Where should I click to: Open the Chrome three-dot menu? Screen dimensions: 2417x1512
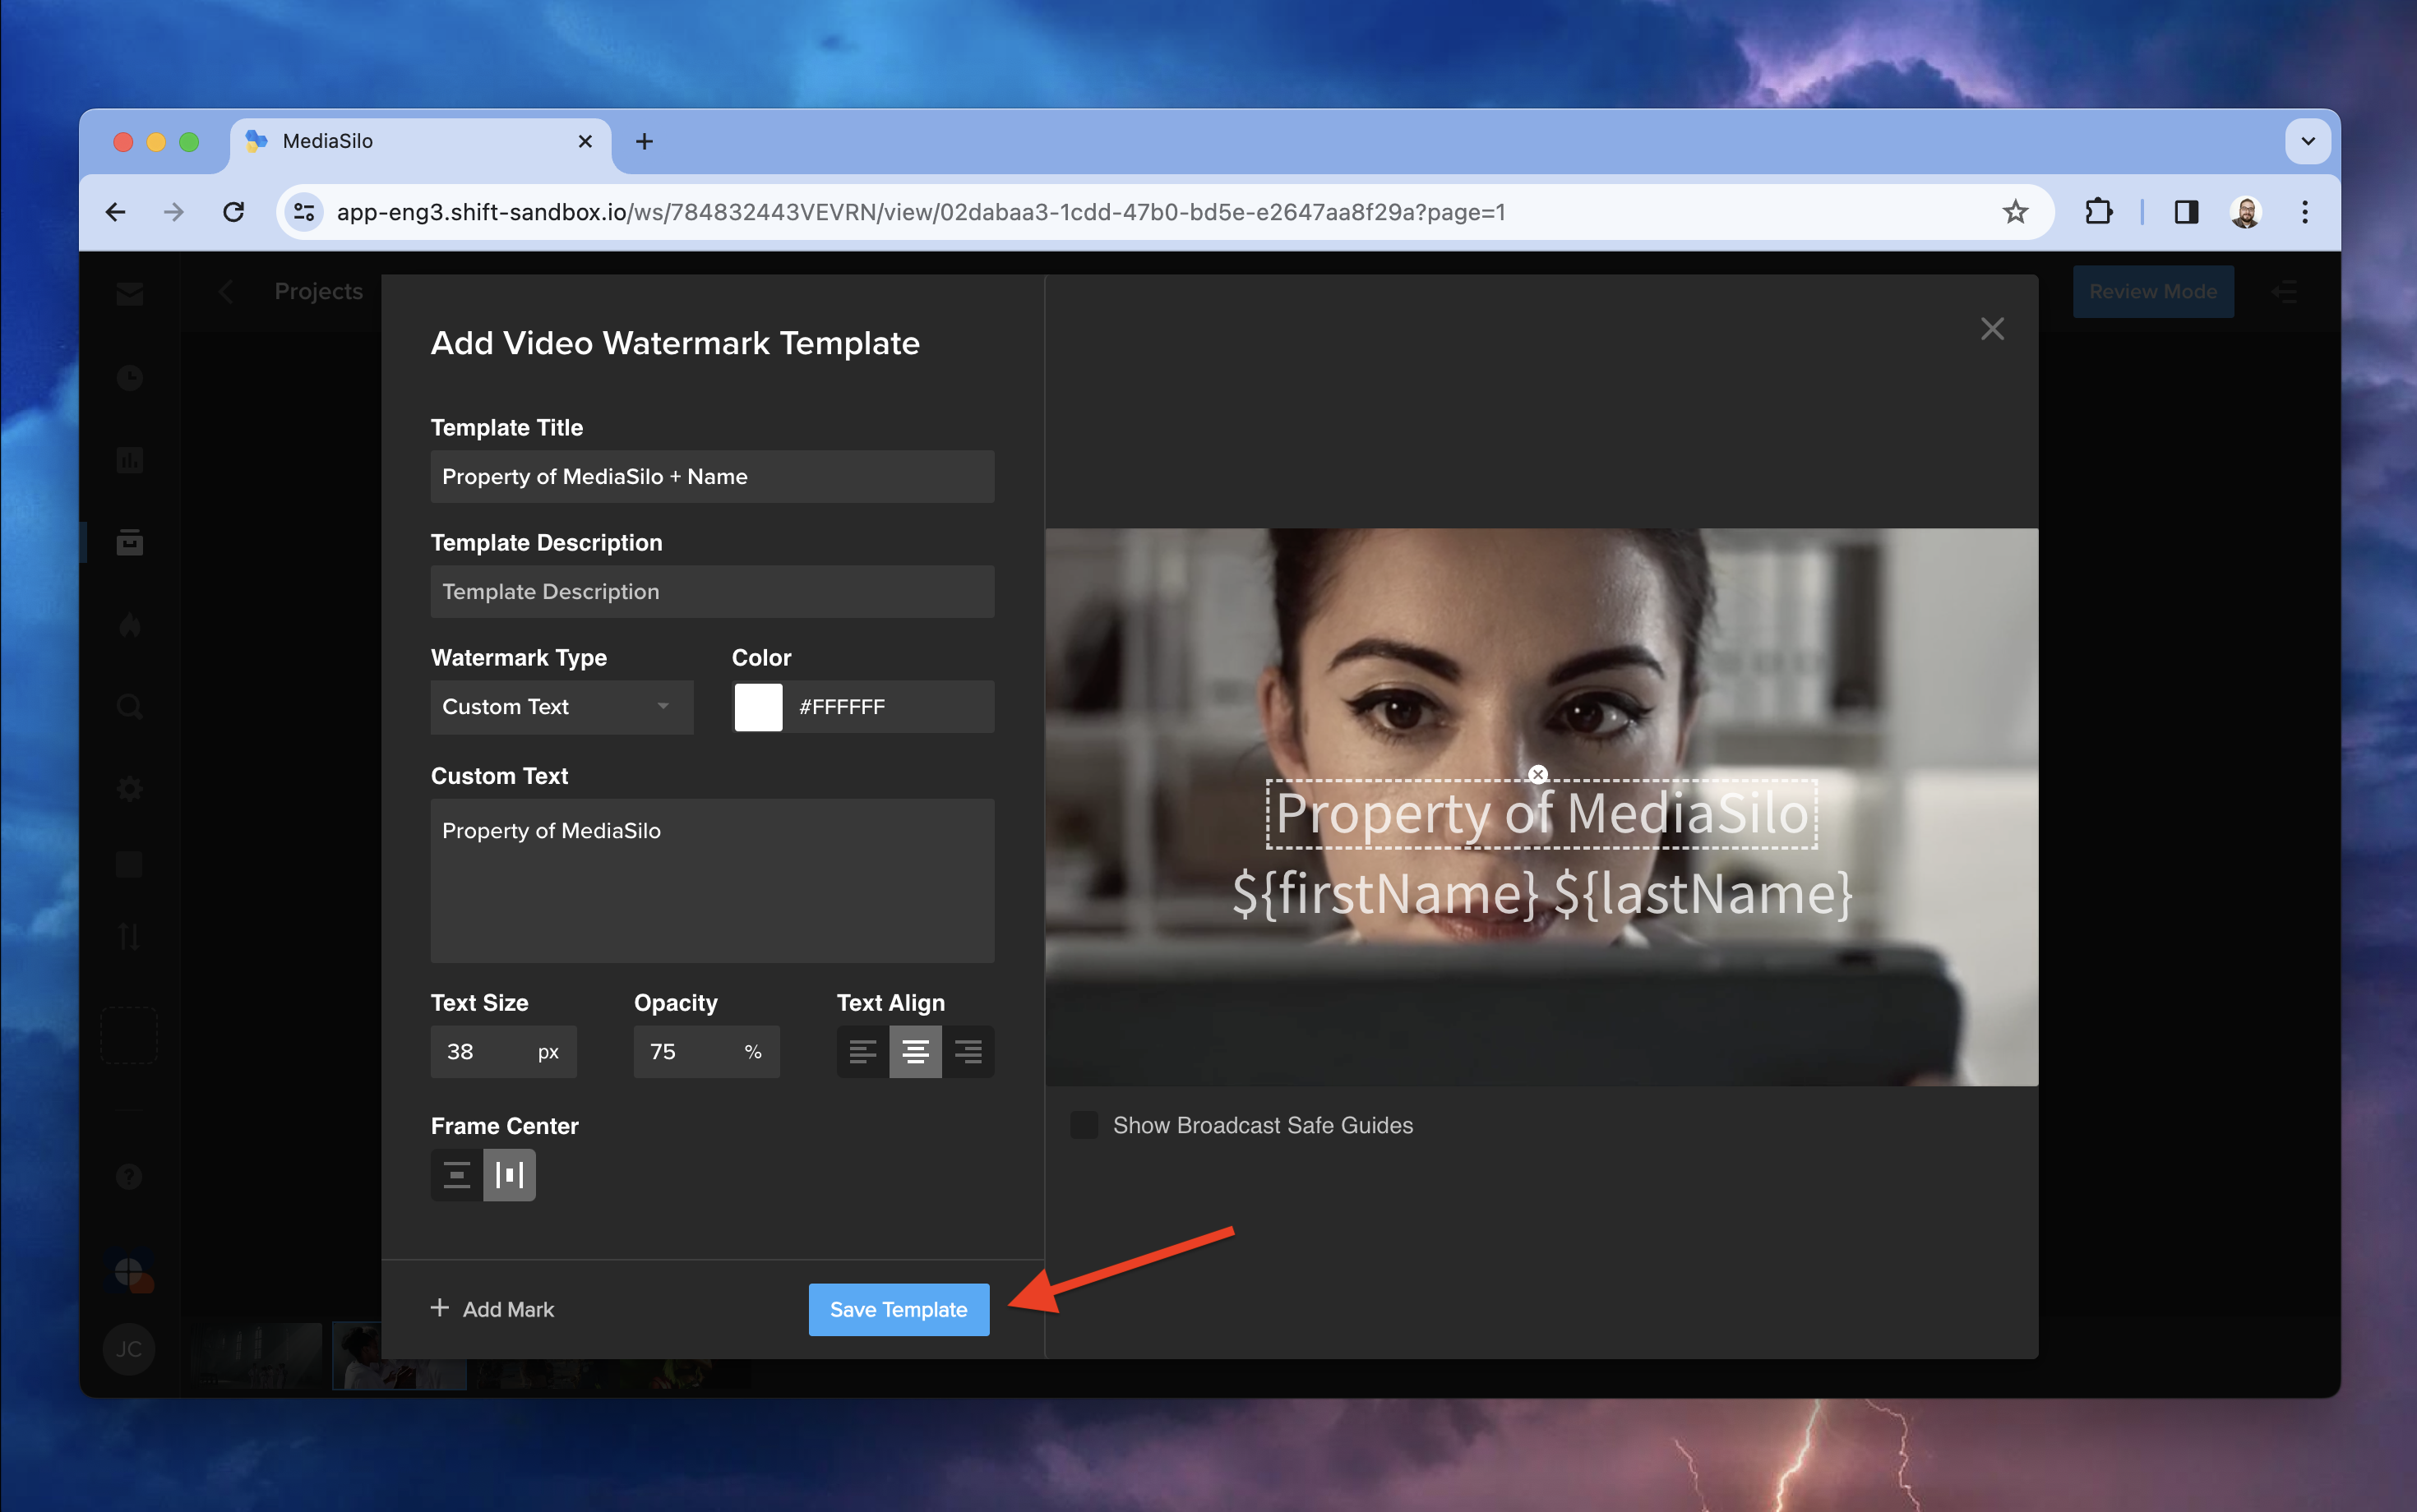[x=2305, y=212]
